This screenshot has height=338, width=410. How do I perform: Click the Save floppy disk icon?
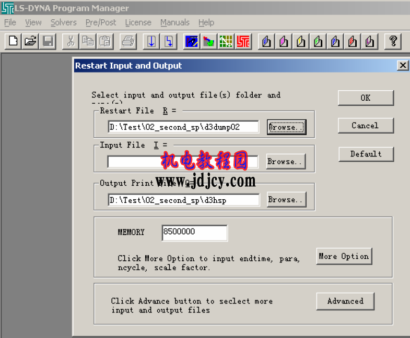[x=48, y=41]
